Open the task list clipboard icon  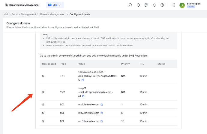tap(146, 5)
